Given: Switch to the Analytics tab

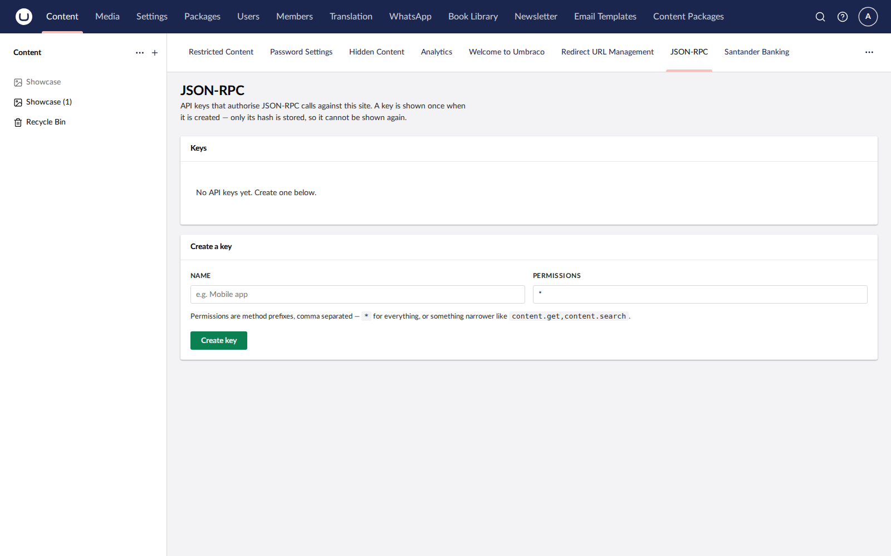Looking at the screenshot, I should coord(437,52).
